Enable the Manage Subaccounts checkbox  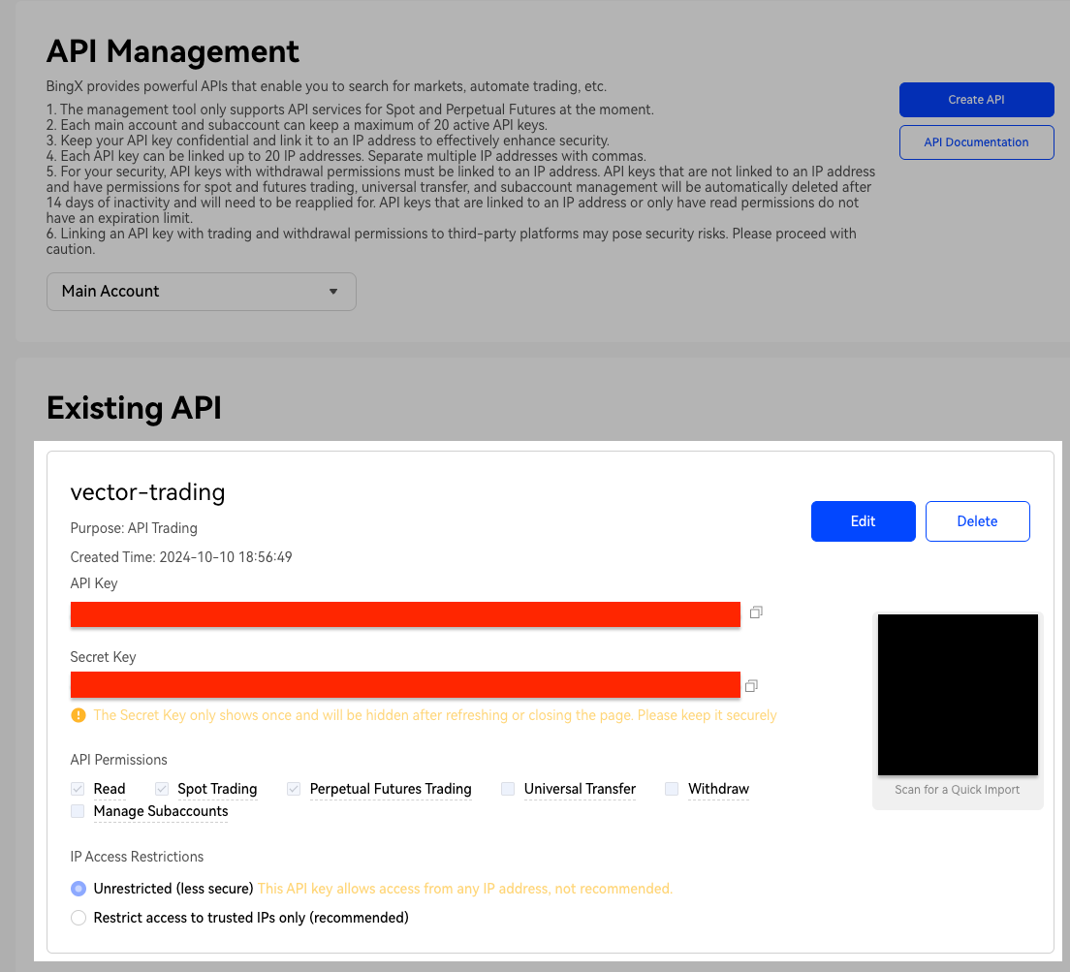[79, 811]
